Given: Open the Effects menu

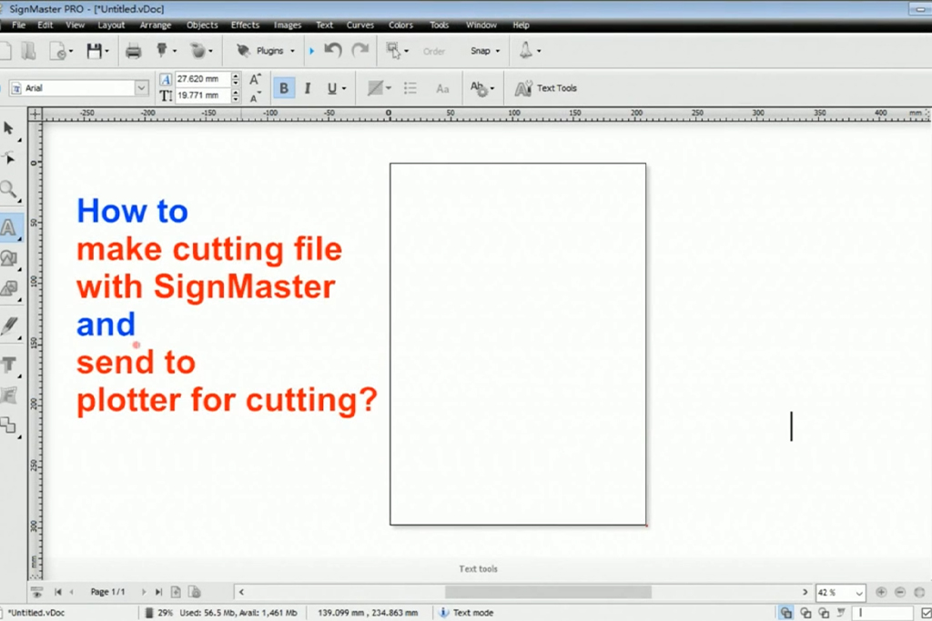Looking at the screenshot, I should [x=245, y=25].
